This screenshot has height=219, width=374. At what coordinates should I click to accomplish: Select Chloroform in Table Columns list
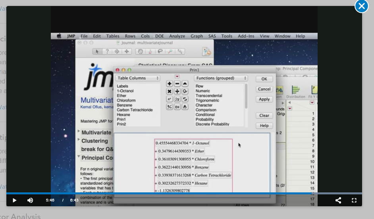[x=126, y=101]
